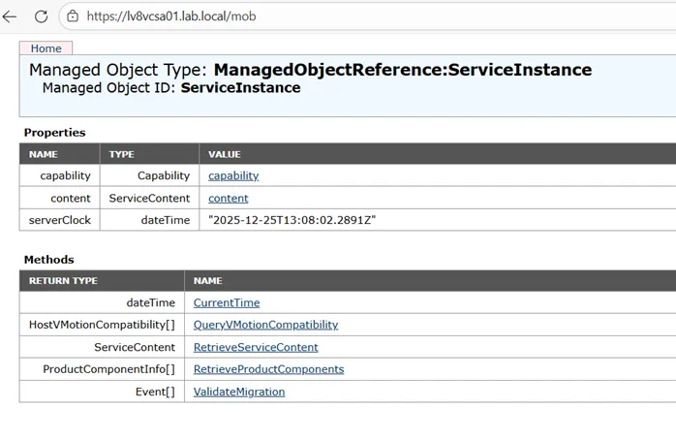Image resolution: width=676 pixels, height=440 pixels.
Task: Click the browser back arrow
Action: (11, 16)
